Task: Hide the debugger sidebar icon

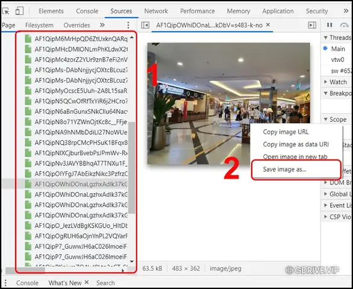Action: (x=312, y=25)
